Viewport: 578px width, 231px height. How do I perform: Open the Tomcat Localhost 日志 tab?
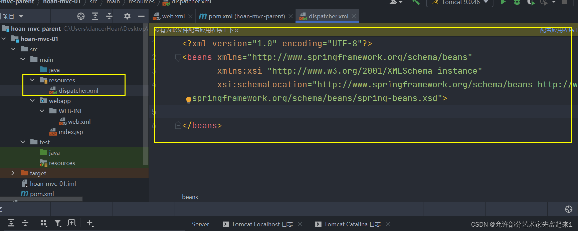(x=262, y=224)
